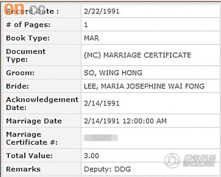Click the Total Value amount 3.00
This screenshot has width=221, height=177.
(x=91, y=156)
